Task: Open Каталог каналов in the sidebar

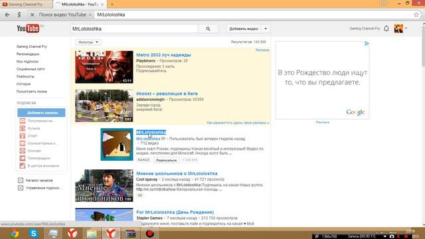Action: pyautogui.click(x=39, y=180)
